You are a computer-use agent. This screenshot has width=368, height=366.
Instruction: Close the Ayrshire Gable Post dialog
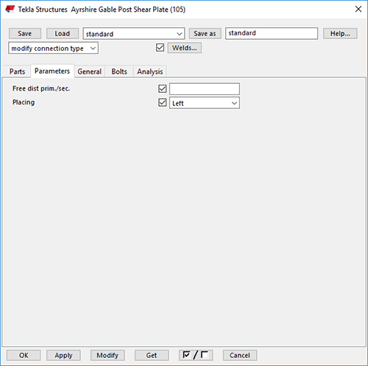click(358, 9)
